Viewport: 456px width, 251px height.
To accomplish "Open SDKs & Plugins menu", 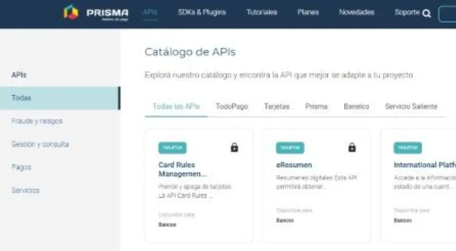I will point(202,12).
